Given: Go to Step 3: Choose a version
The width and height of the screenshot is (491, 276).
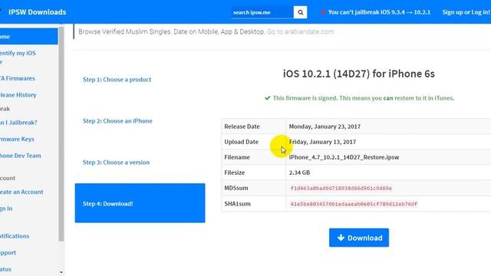Looking at the screenshot, I should click(116, 162).
